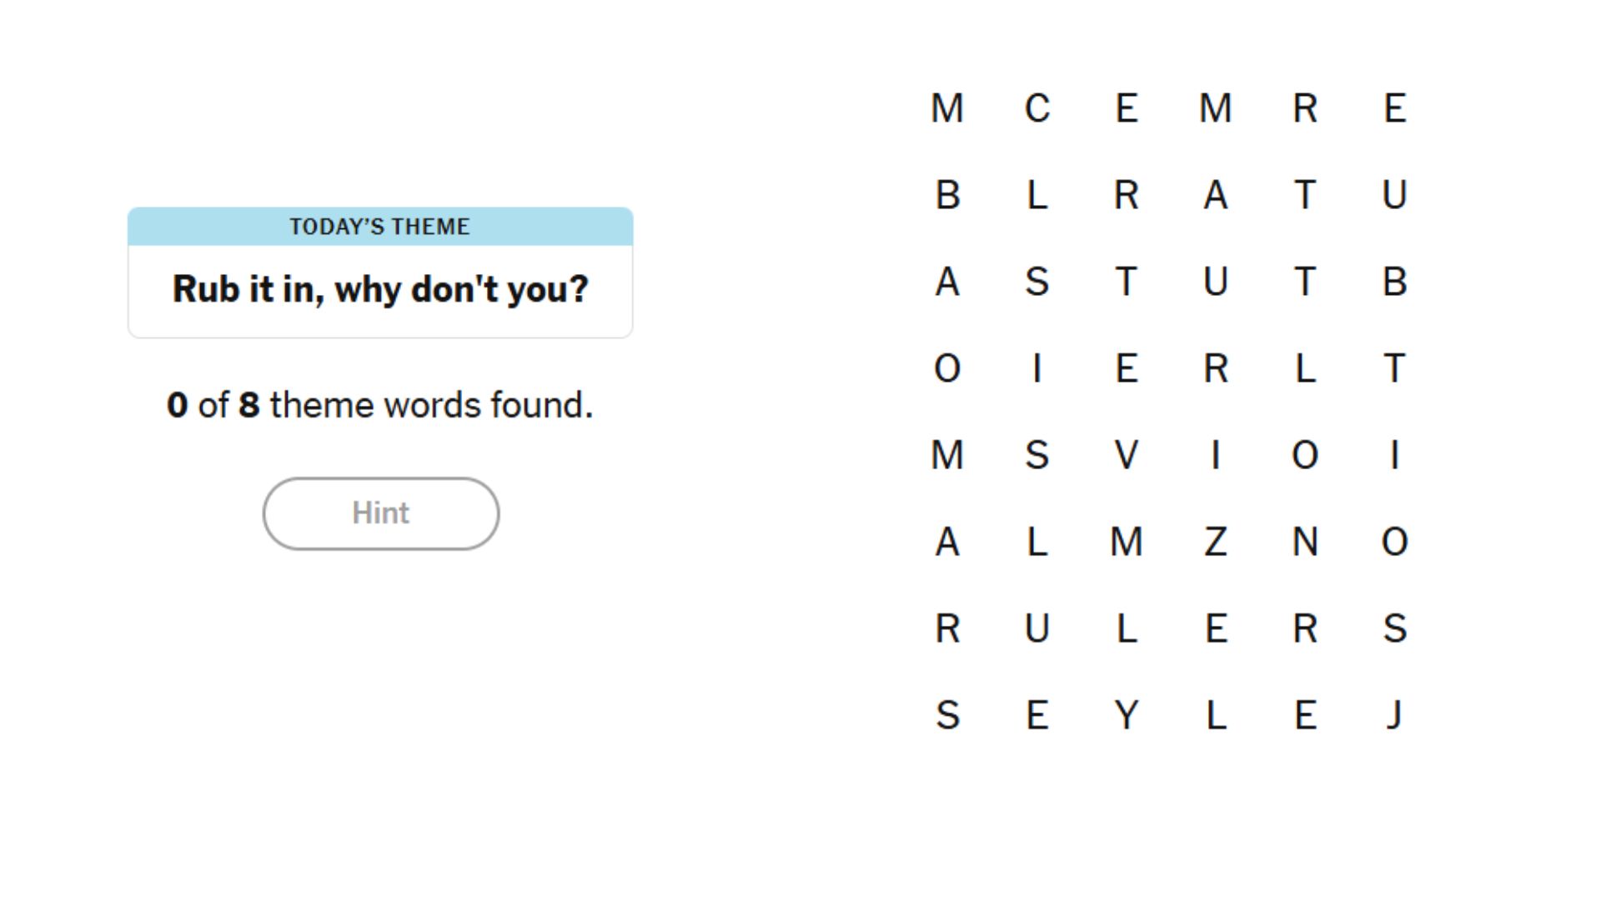
Task: Choose the letter Y in the grid
Action: coord(1127,715)
